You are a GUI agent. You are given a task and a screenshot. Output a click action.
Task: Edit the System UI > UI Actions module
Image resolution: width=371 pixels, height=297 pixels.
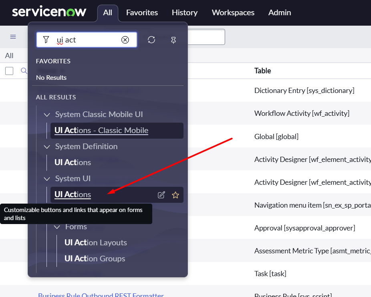point(161,195)
